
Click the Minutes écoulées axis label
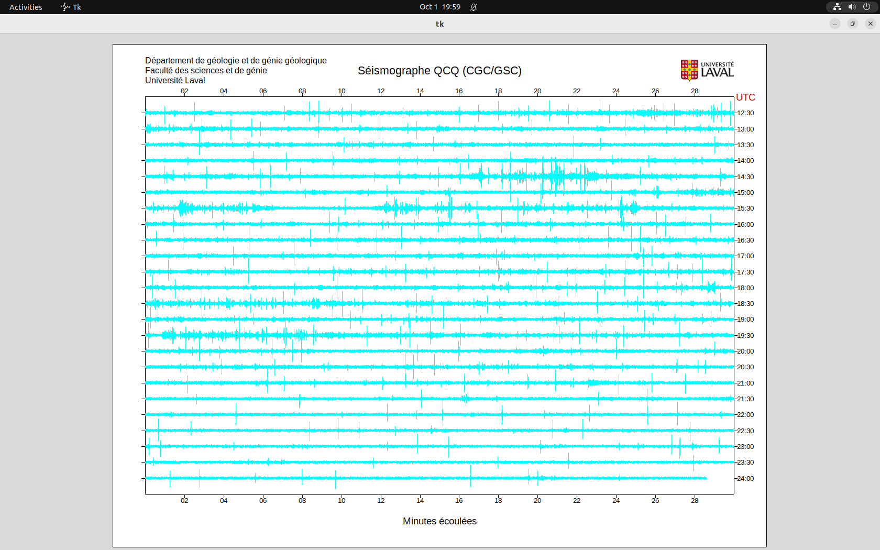pyautogui.click(x=439, y=521)
